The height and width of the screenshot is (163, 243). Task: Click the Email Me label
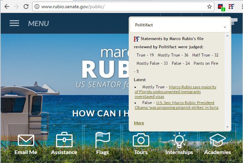(x=26, y=152)
